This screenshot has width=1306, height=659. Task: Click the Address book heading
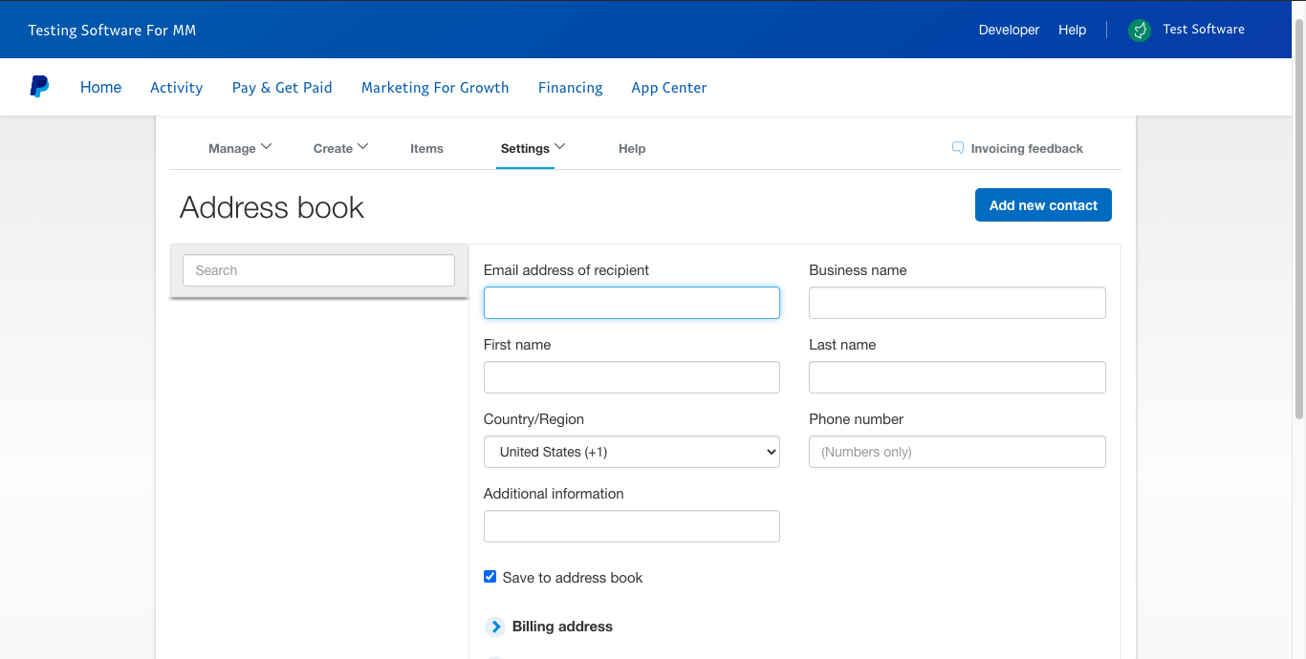(x=272, y=207)
